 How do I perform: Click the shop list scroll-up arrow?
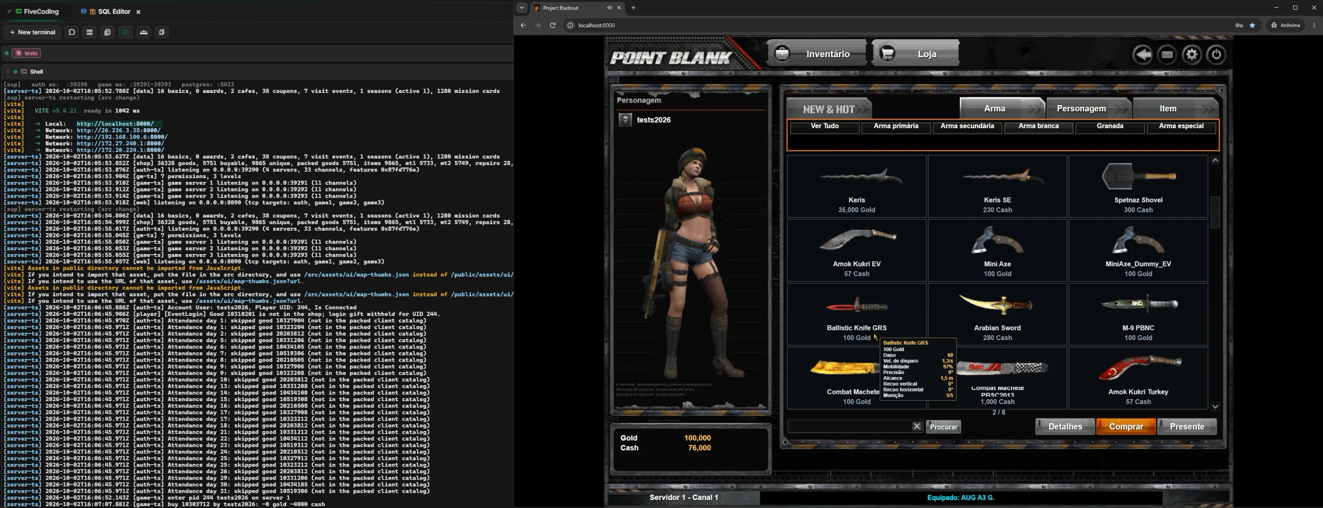tap(1215, 160)
